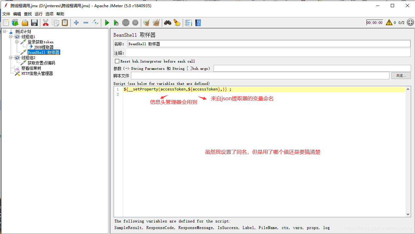Screen dimensions: 415x234
Task: Open the 查找 menu
Action: [28, 14]
